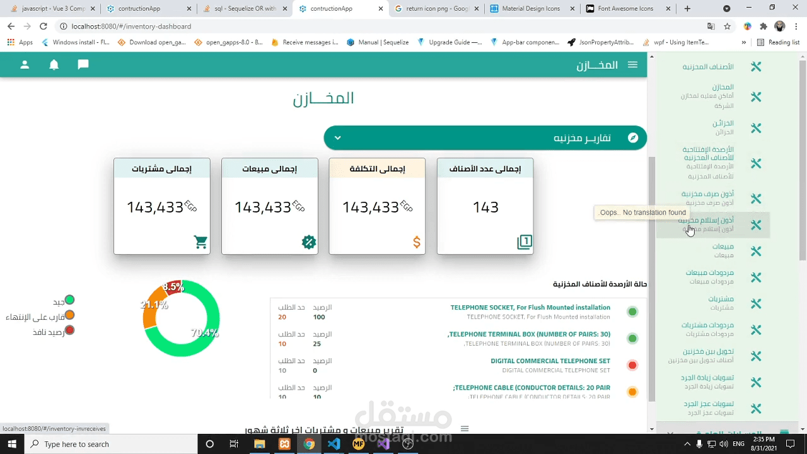Screen dimensions: 807x454
Task: Click the numbered box icon on إجمالى عدد الأصناف card
Action: (x=525, y=242)
